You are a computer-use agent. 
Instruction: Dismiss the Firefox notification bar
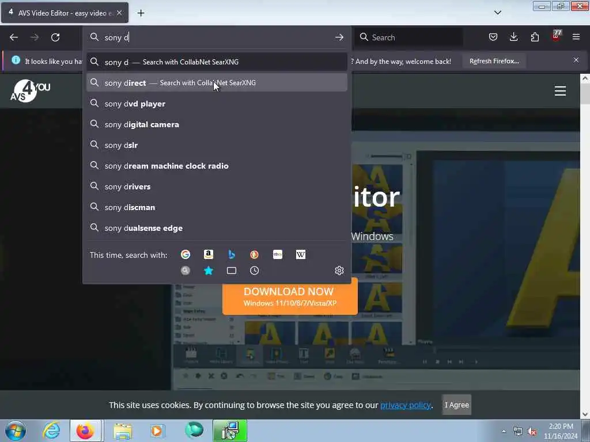coord(576,60)
